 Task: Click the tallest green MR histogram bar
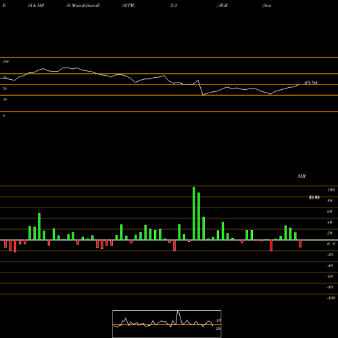194,214
